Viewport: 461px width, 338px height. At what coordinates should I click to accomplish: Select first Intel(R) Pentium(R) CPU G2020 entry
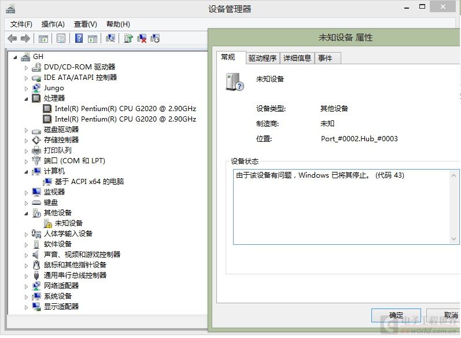click(x=126, y=109)
